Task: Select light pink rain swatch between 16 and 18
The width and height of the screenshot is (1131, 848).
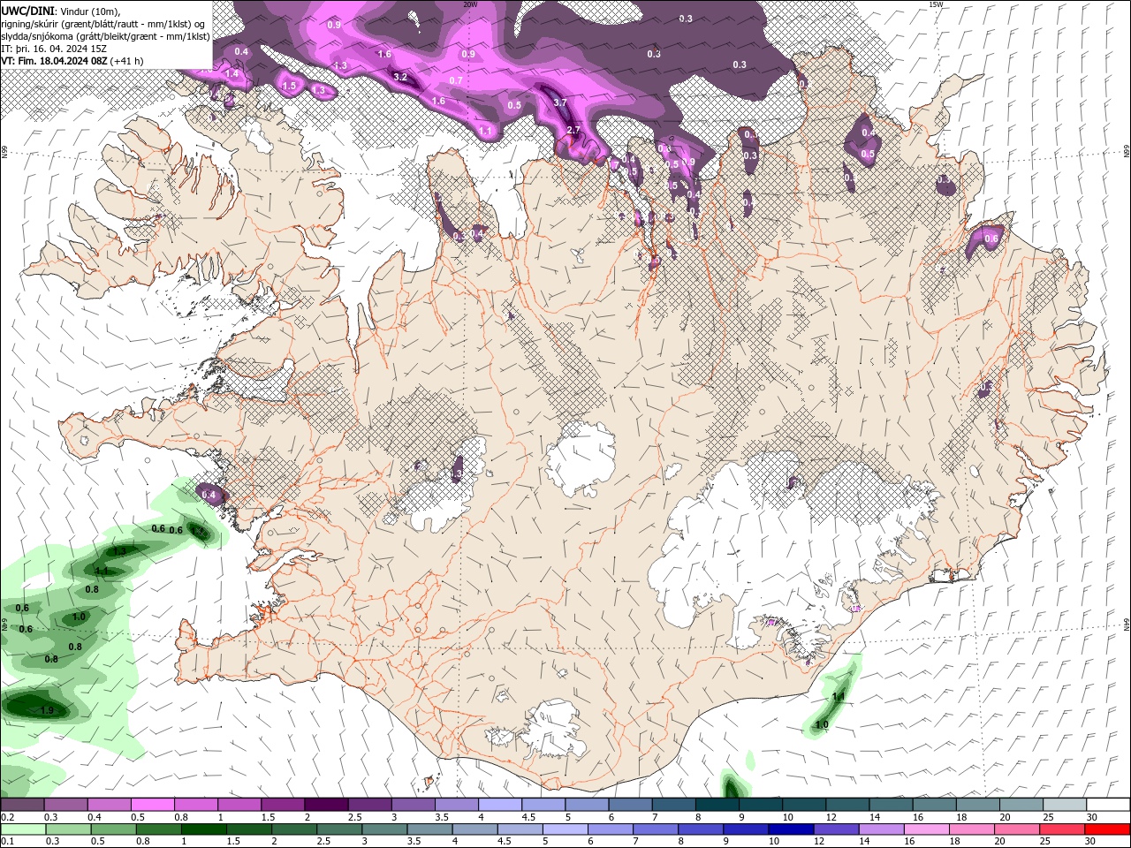Action: click(x=925, y=829)
